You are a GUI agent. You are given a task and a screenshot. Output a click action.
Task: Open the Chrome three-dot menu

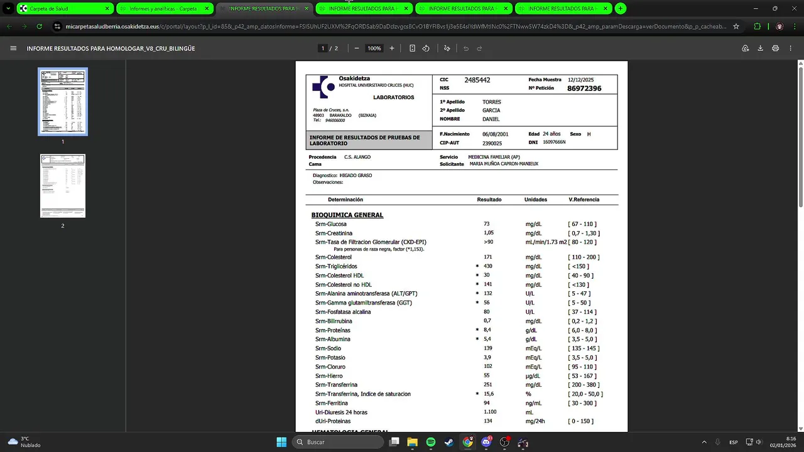(795, 26)
